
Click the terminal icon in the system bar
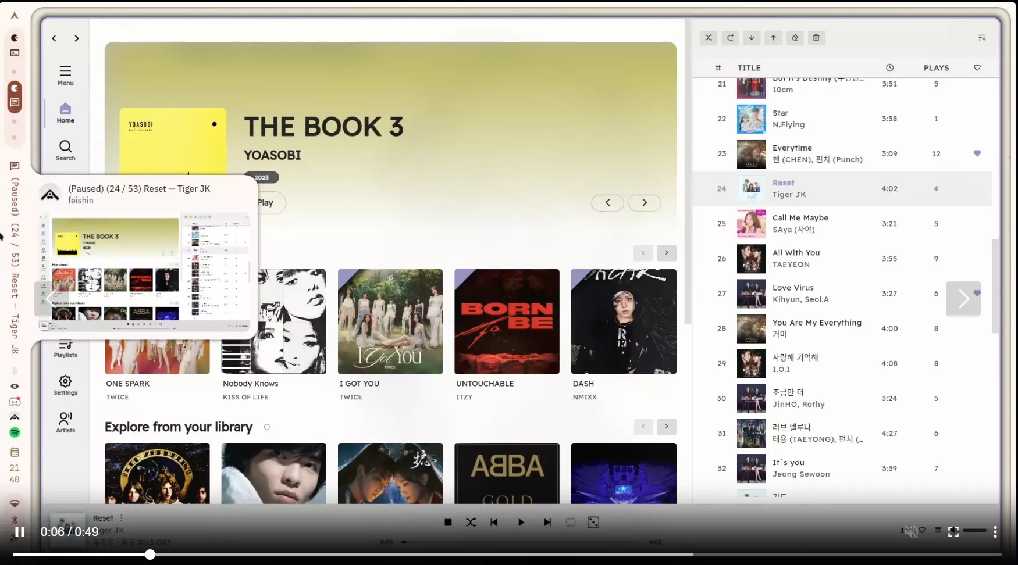(15, 53)
